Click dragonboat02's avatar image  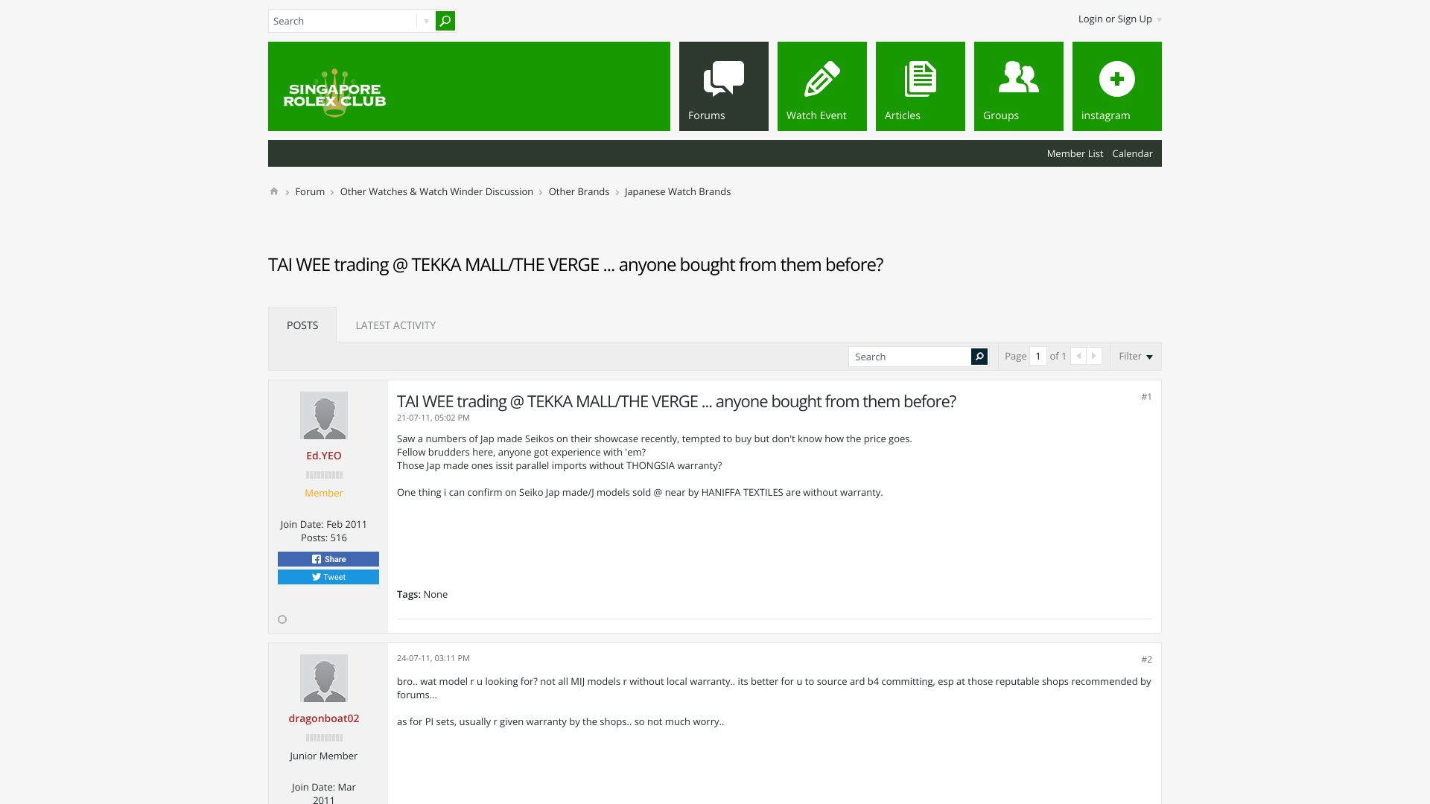point(324,678)
